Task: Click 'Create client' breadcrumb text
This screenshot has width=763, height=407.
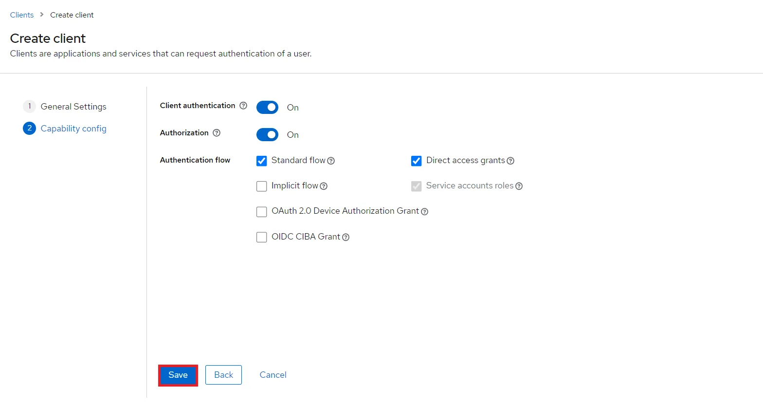Action: (x=72, y=15)
